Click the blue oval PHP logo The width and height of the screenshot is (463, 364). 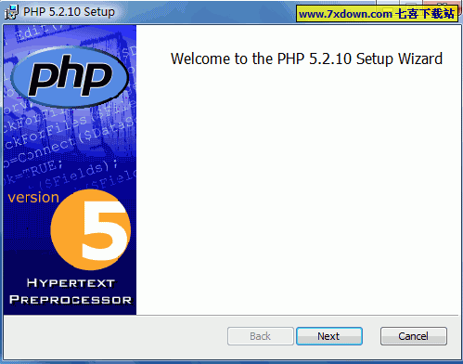point(71,77)
